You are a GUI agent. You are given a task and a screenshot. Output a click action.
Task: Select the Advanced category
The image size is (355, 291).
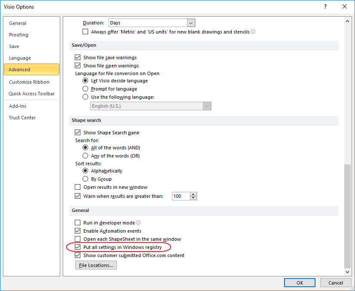(x=31, y=70)
